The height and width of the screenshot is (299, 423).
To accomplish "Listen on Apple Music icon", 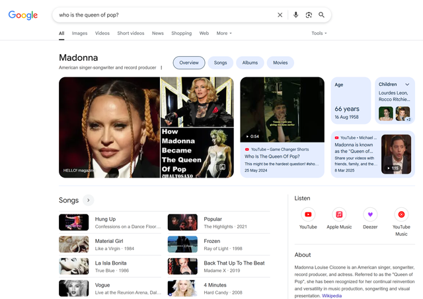I will (x=339, y=215).
